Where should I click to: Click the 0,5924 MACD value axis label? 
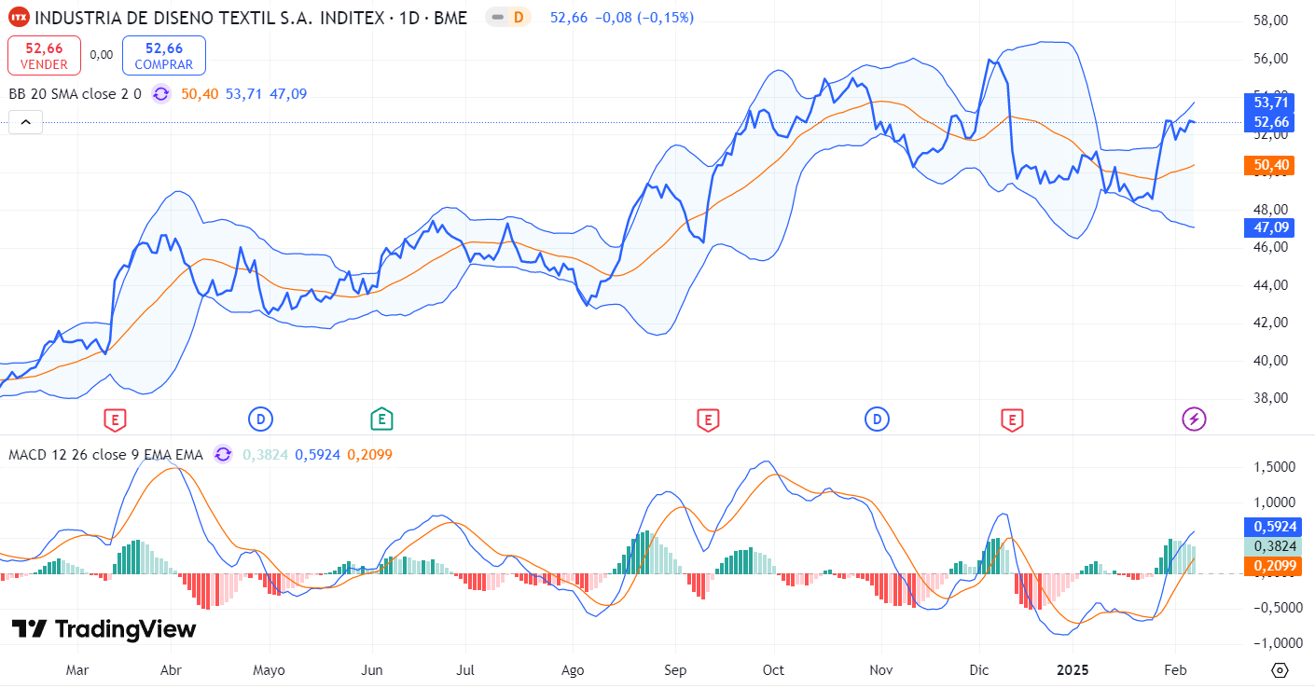click(x=1271, y=527)
